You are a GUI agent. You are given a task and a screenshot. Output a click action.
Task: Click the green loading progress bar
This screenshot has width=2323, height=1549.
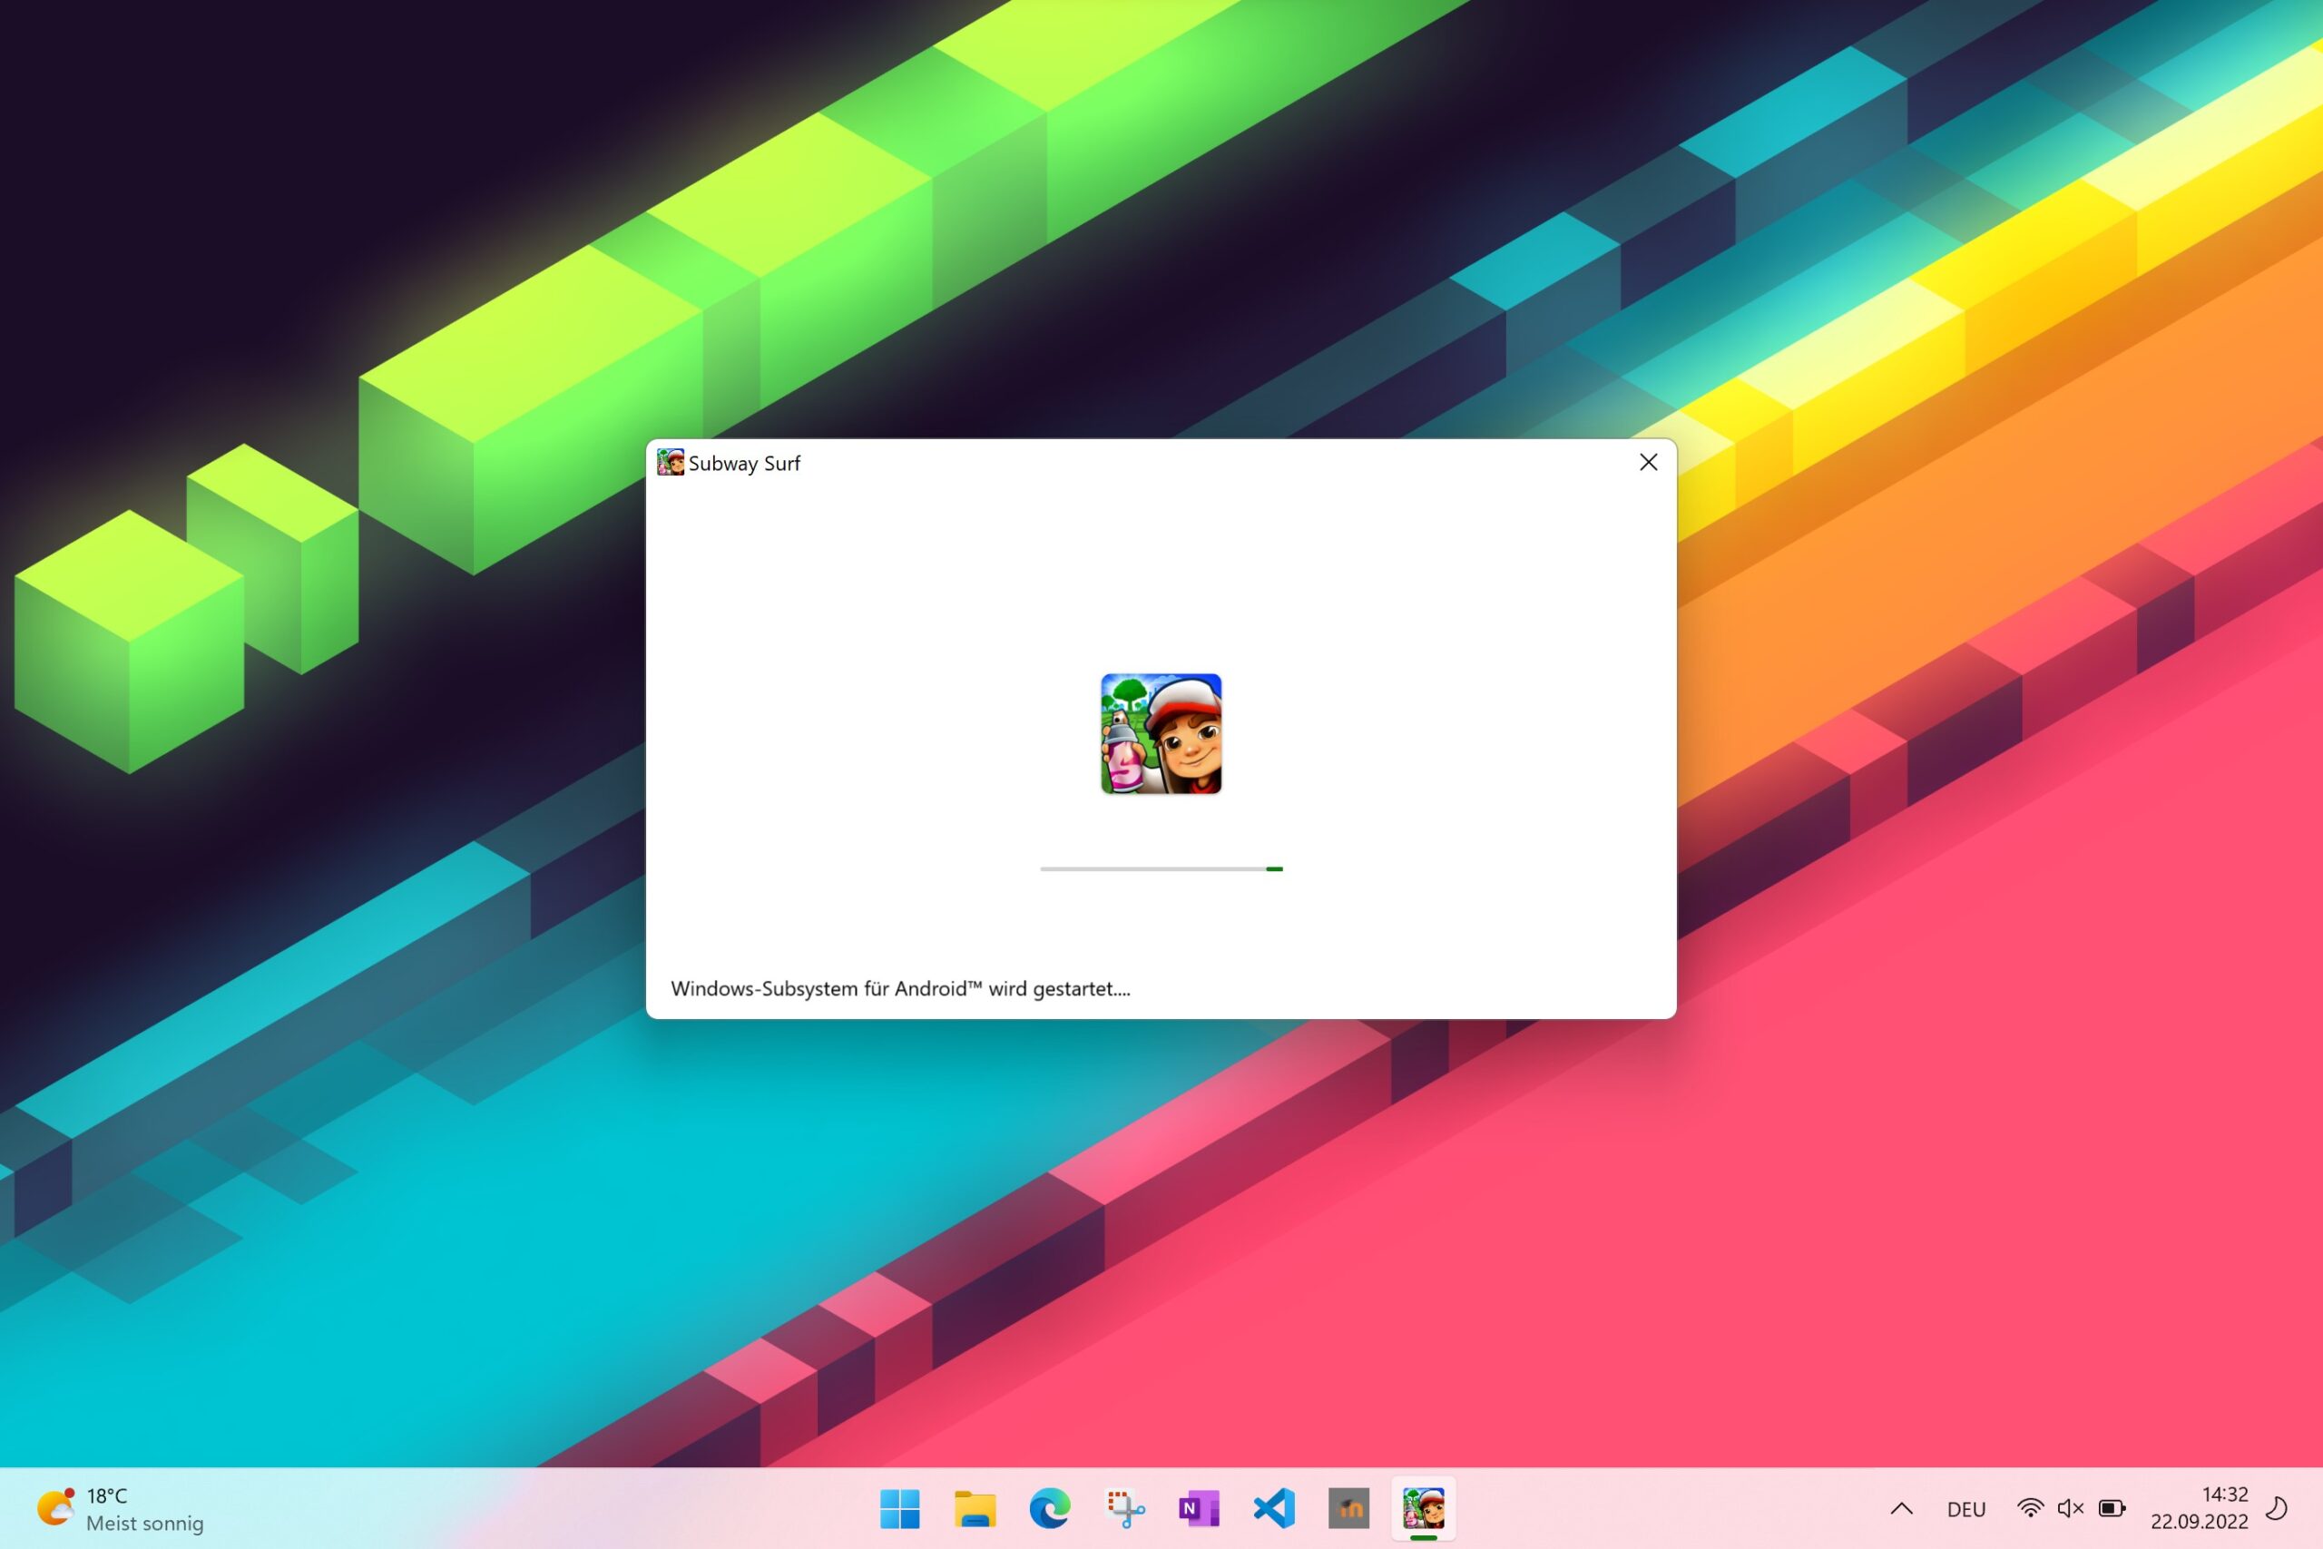pyautogui.click(x=1161, y=868)
